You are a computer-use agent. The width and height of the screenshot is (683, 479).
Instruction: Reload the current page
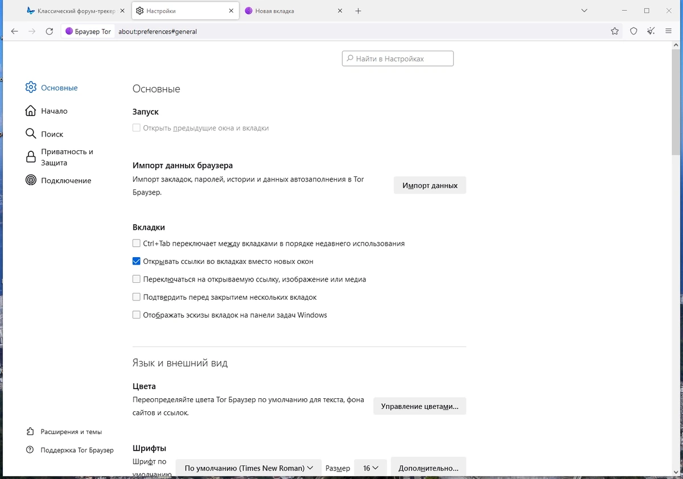pos(50,31)
